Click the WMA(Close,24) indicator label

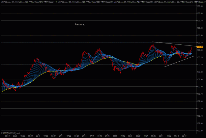point(187,2)
